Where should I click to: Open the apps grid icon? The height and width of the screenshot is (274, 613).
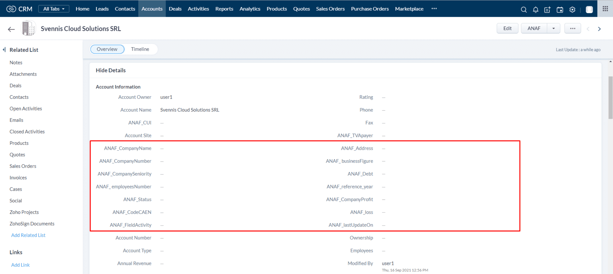point(605,8)
